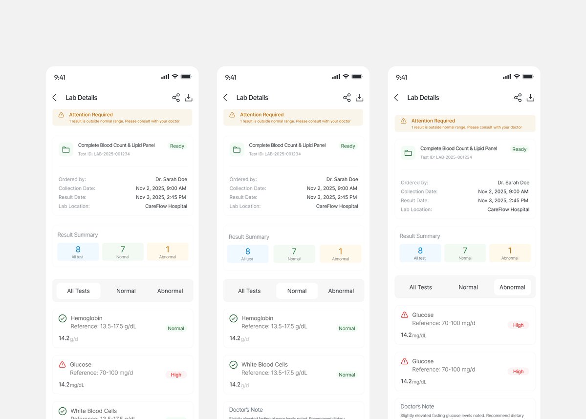Tap cellular signal icon on right phone
Image resolution: width=586 pixels, height=419 pixels.
[507, 77]
